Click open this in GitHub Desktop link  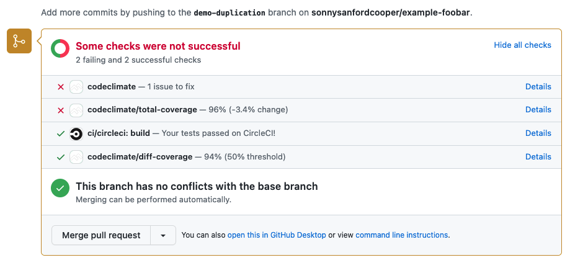(277, 235)
